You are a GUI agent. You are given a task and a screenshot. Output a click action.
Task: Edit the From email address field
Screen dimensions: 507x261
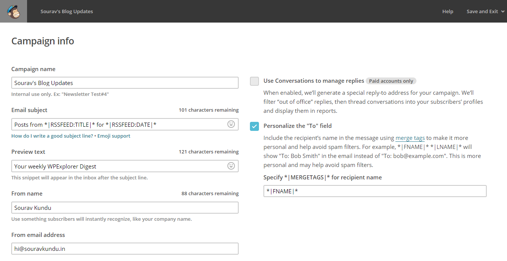tap(125, 249)
